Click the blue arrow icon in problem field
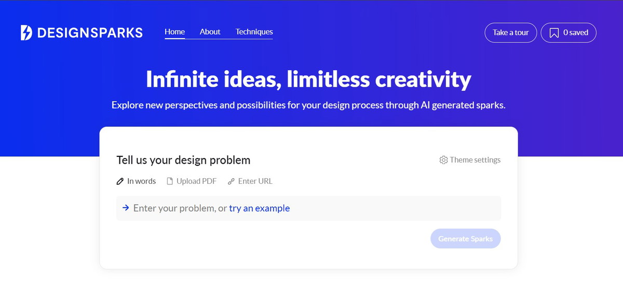This screenshot has height=294, width=623. point(125,208)
